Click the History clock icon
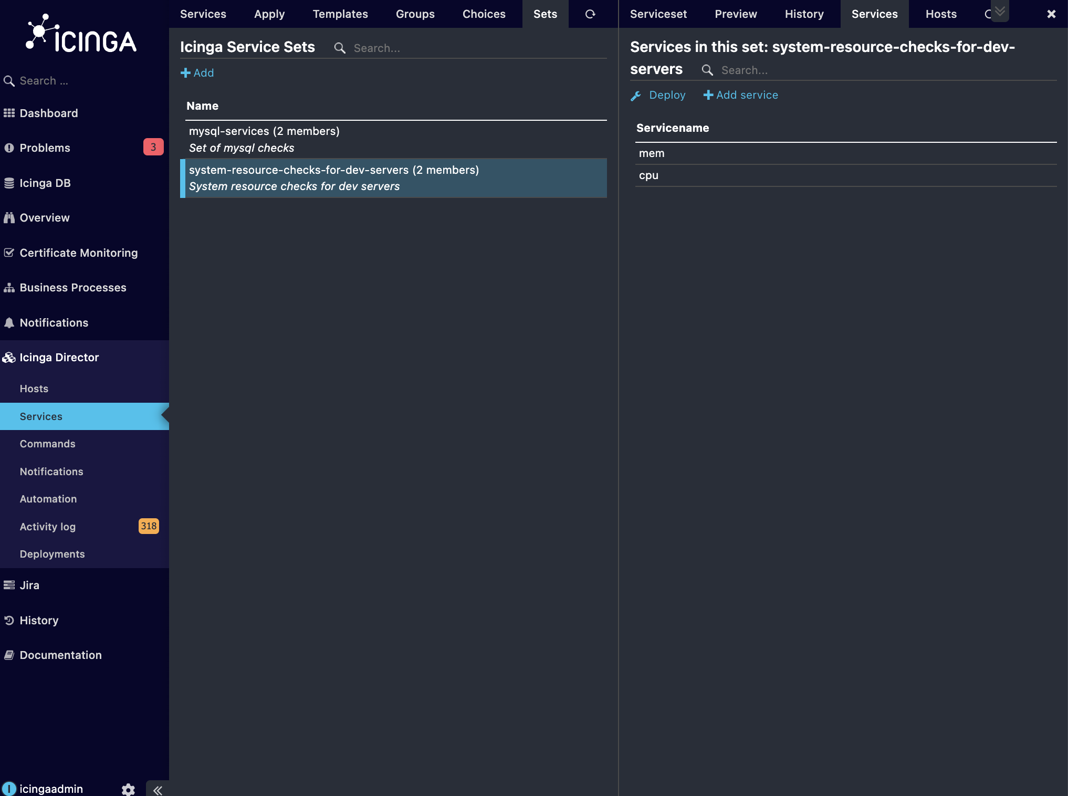 (9, 621)
